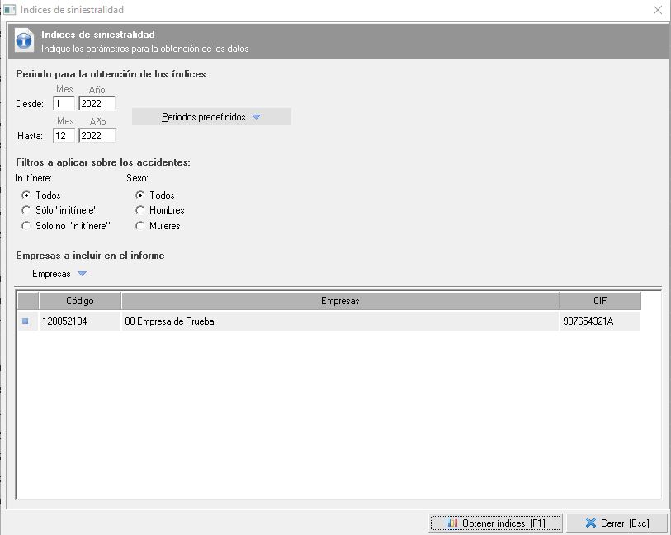Select the 'Sólo no "in itínere"' option
671x535 pixels.
[x=26, y=226]
